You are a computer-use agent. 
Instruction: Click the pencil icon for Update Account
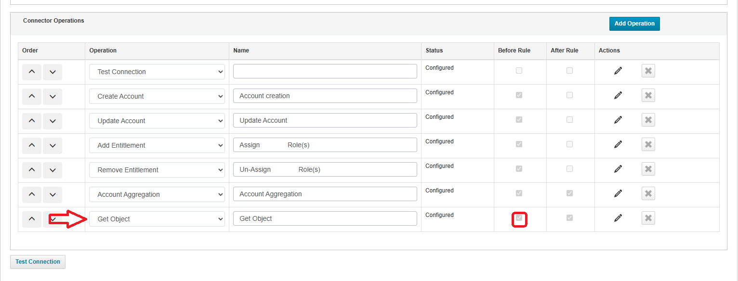[x=618, y=120]
